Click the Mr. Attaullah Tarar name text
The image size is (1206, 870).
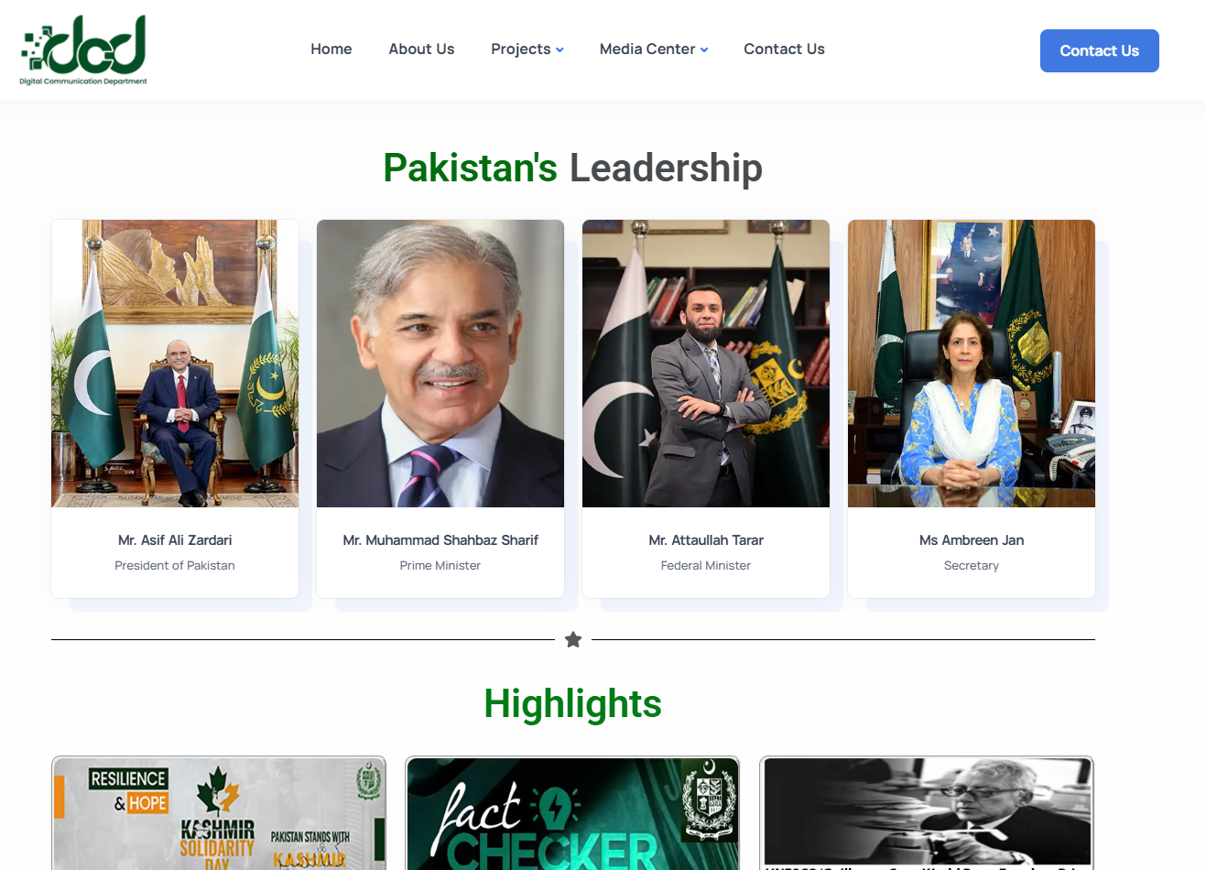pos(706,540)
